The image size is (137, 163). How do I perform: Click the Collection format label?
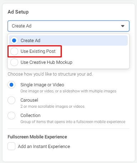(x=30, y=116)
